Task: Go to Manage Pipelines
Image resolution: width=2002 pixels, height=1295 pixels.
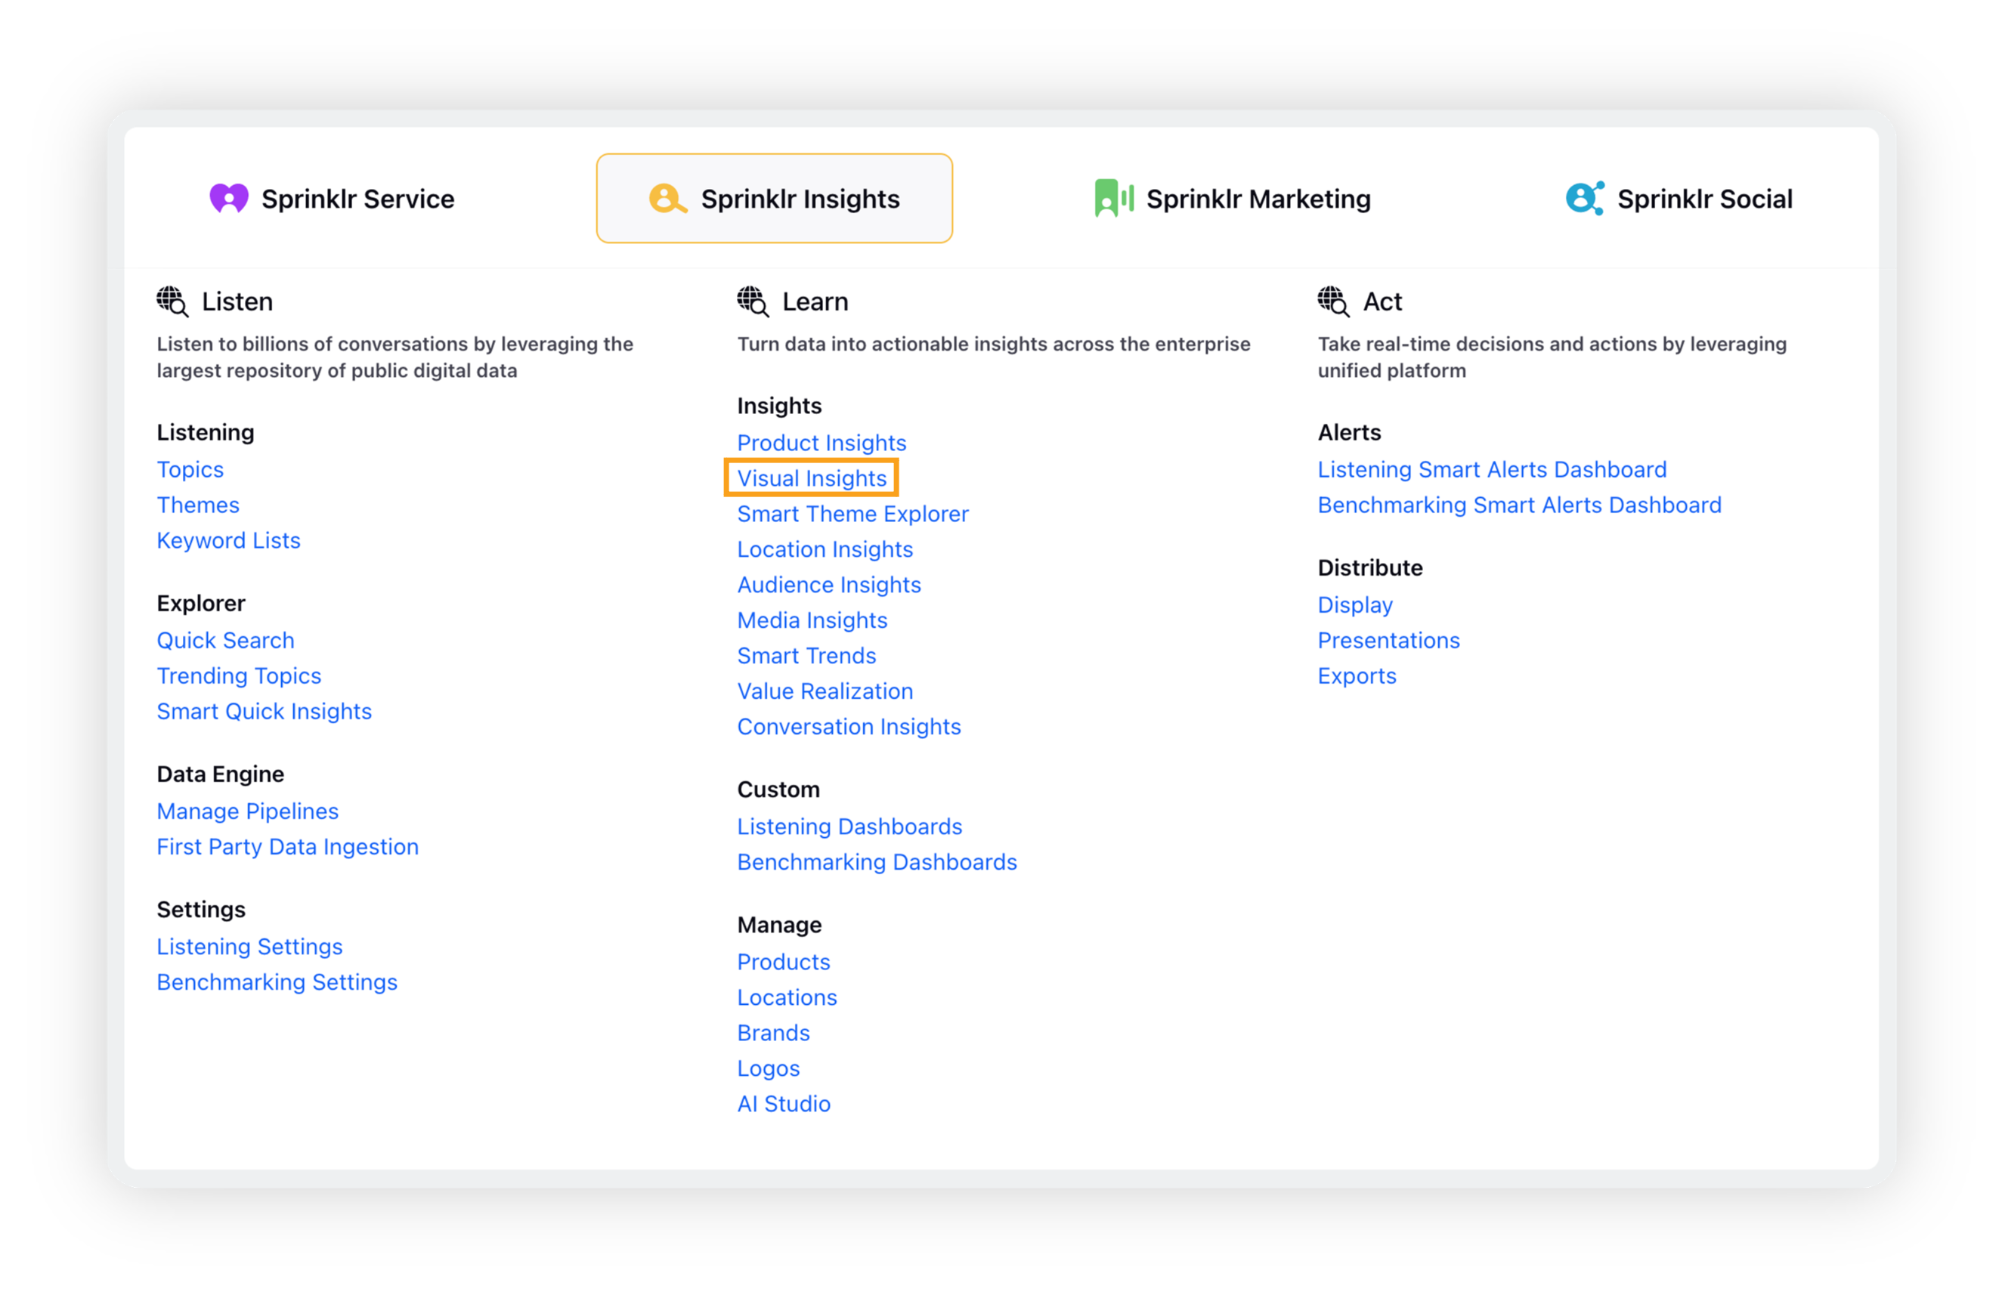Action: (247, 811)
